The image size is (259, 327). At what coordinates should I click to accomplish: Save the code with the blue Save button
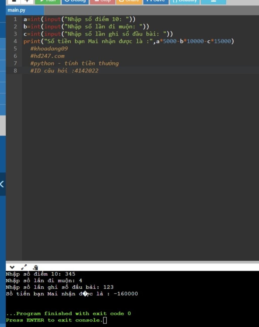click(x=156, y=2)
